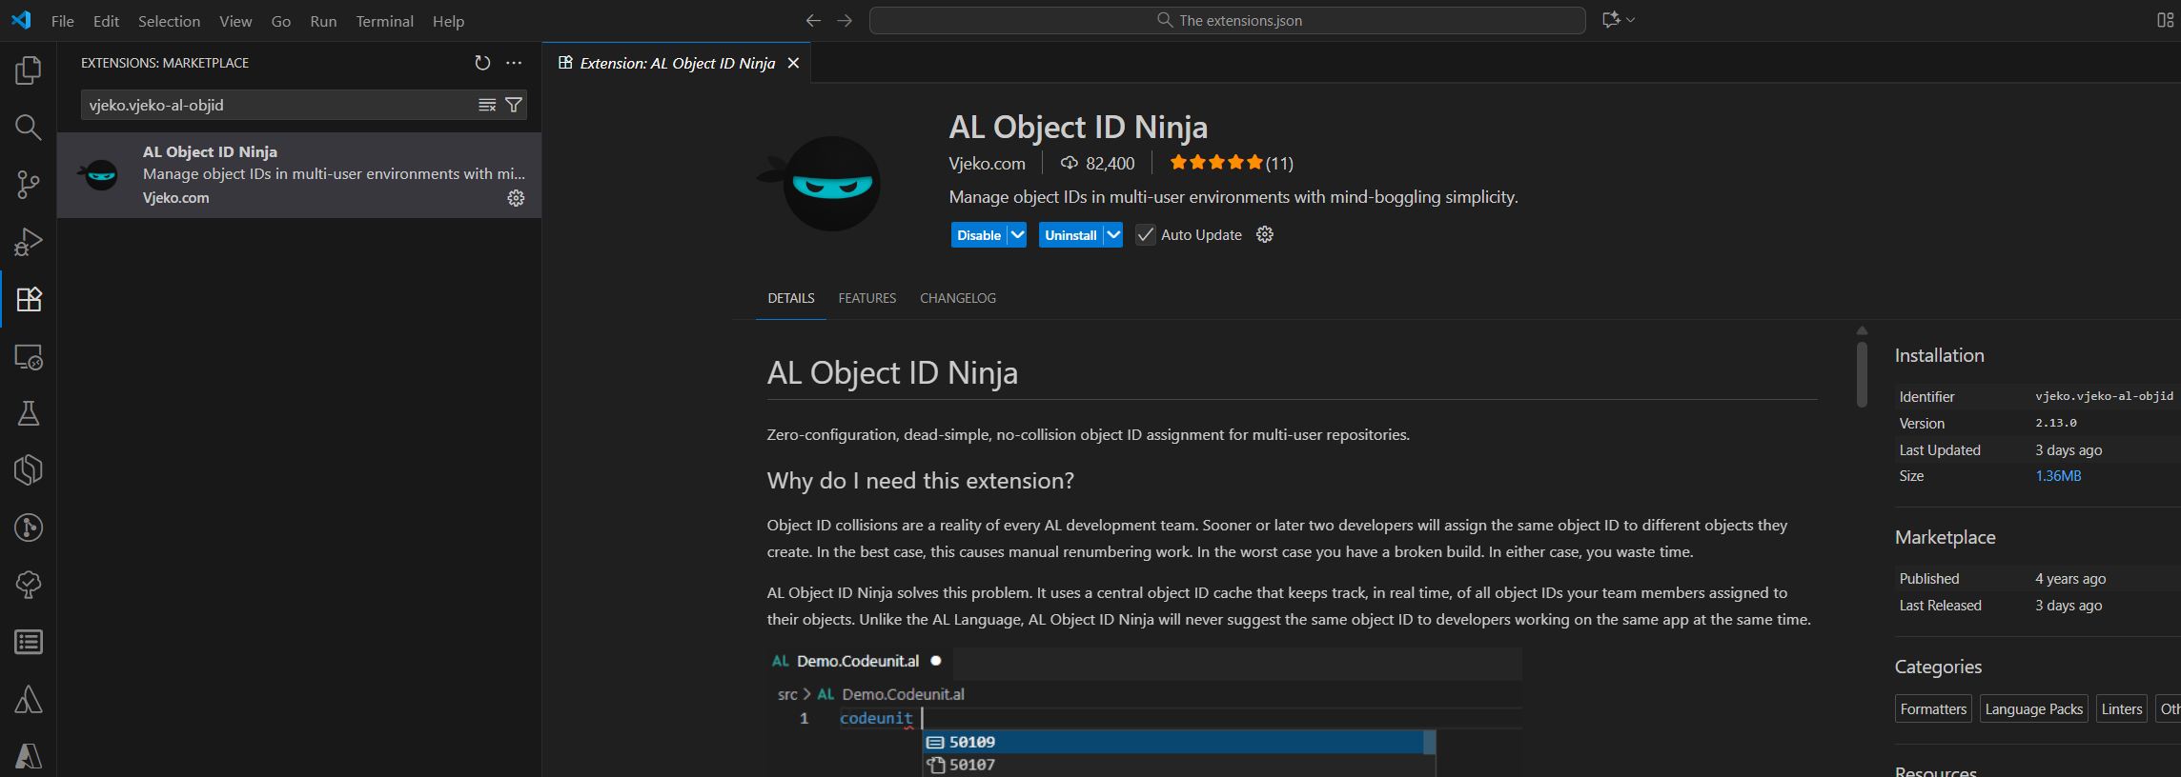Filter extensions with the funnel icon
Viewport: 2181px width, 777px height.
click(514, 105)
